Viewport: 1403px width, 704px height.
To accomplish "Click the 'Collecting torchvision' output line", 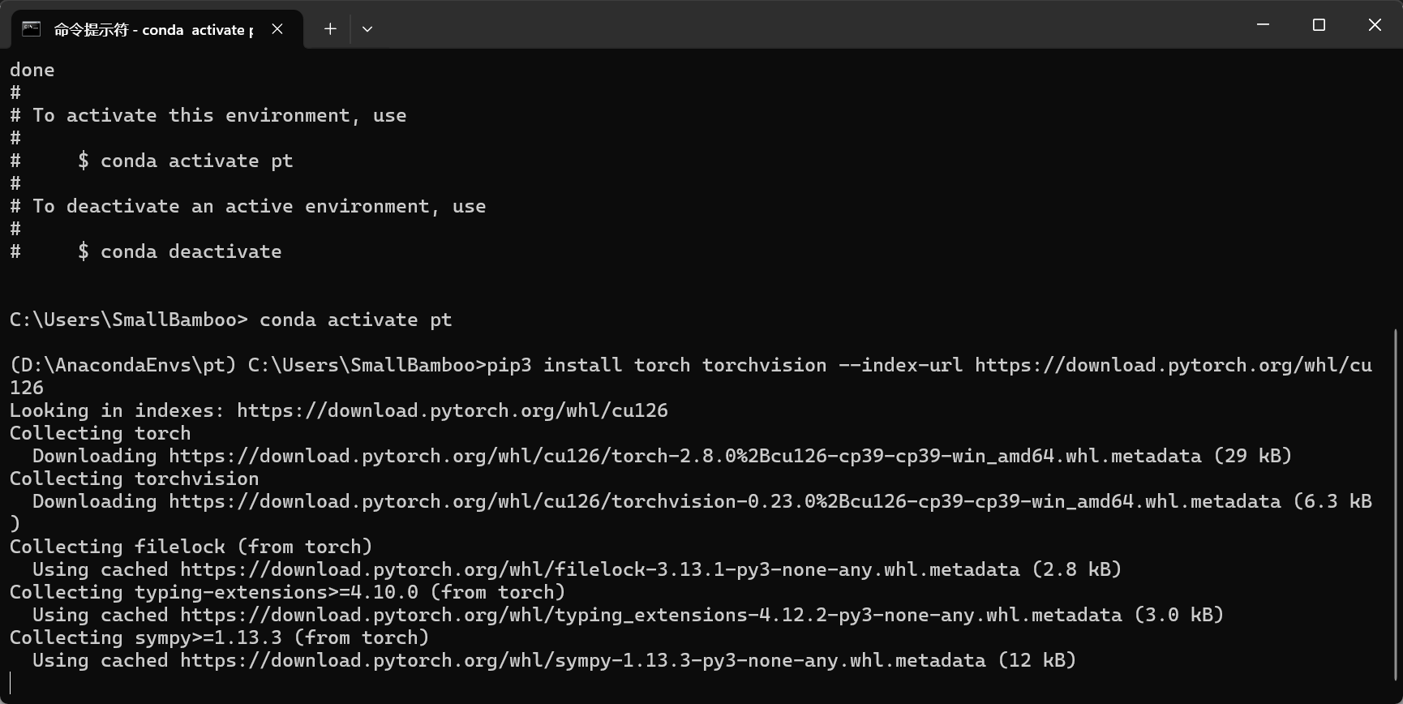I will coord(135,479).
